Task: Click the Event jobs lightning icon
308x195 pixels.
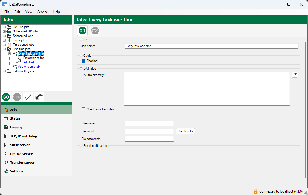Action: click(9, 40)
